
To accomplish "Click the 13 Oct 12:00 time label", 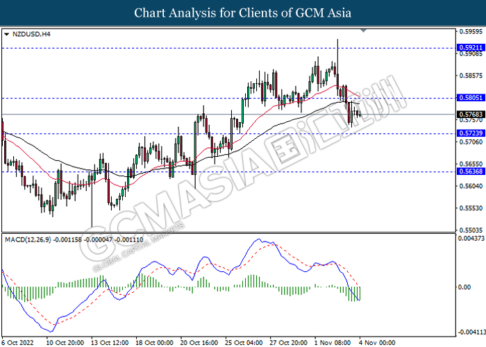I will (110, 343).
